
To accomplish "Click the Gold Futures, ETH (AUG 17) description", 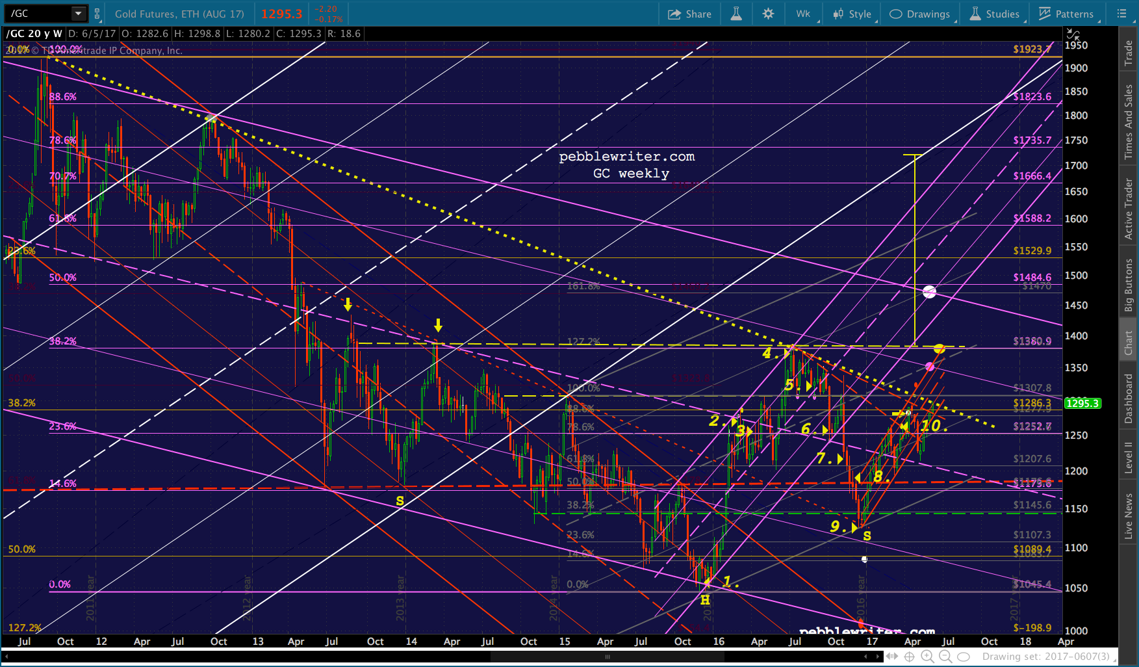I will (x=179, y=14).
